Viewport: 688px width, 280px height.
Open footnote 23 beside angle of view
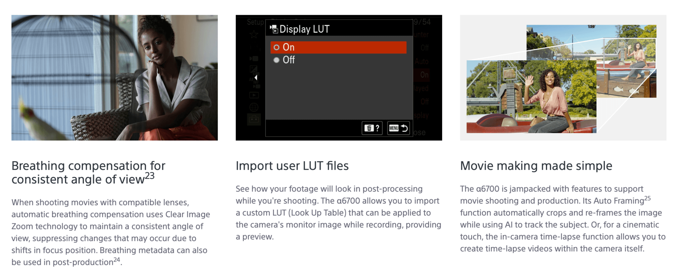tap(150, 176)
